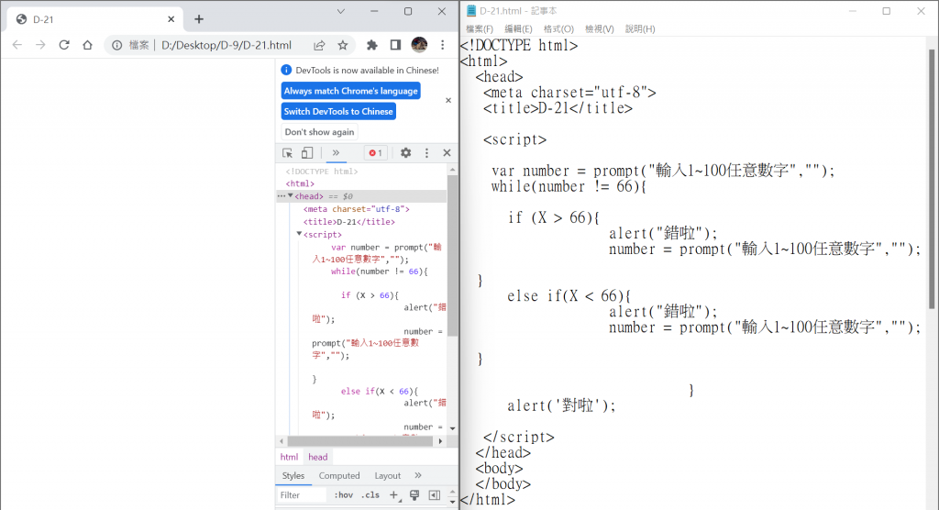Select the html node in elements tree
Image resolution: width=939 pixels, height=510 pixels.
300,184
